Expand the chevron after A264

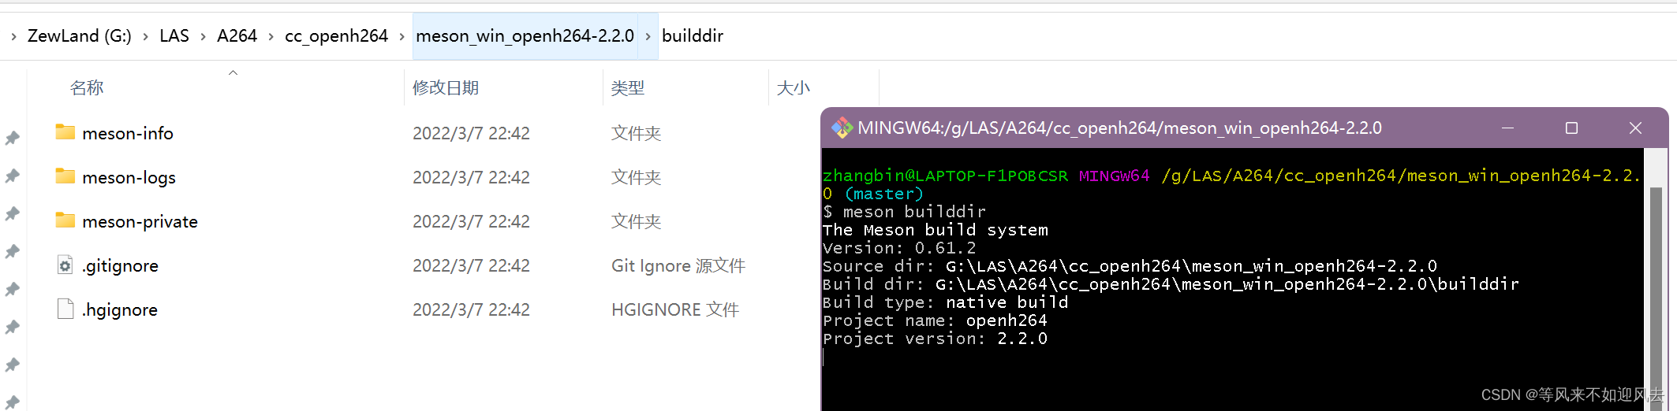[x=271, y=36]
